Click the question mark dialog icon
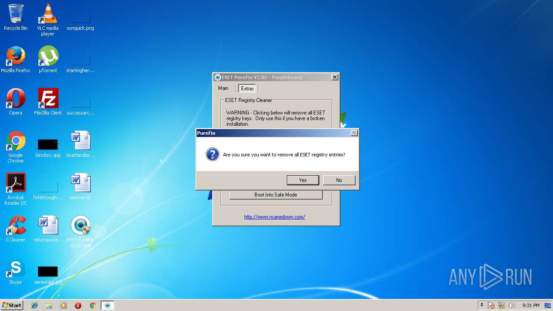 pos(212,155)
